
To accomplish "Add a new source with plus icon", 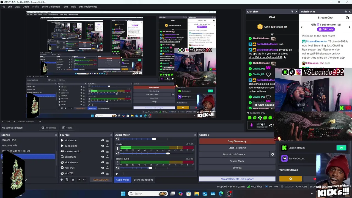I will point(62,180).
